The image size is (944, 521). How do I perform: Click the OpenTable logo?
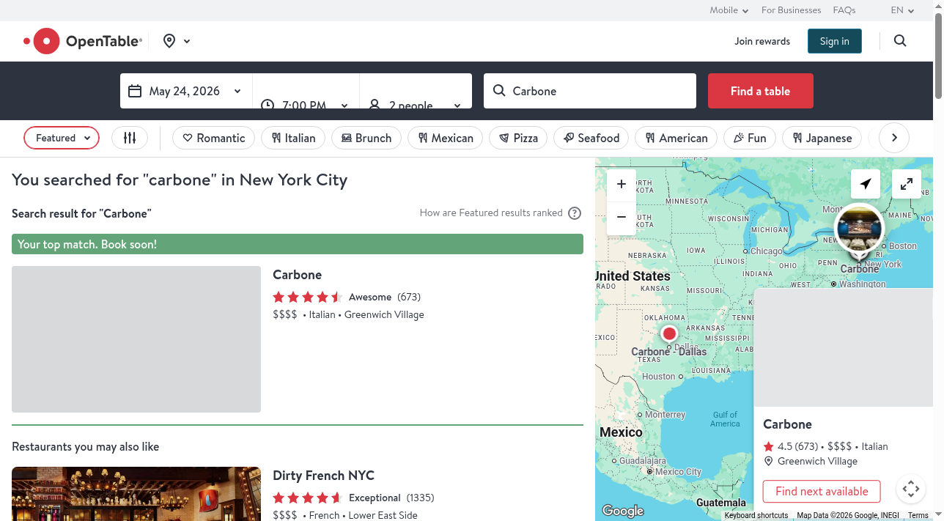[83, 41]
